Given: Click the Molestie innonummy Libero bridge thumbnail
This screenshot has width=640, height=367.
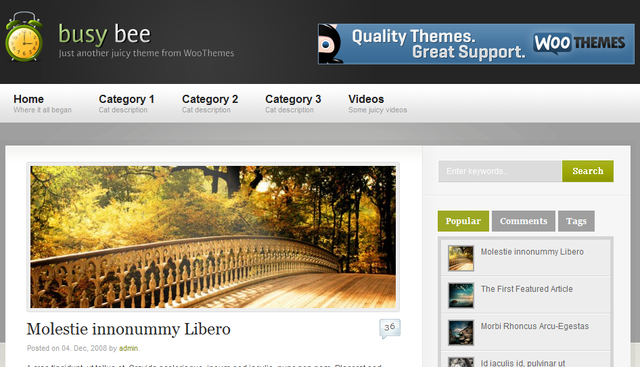Looking at the screenshot, I should [x=461, y=258].
